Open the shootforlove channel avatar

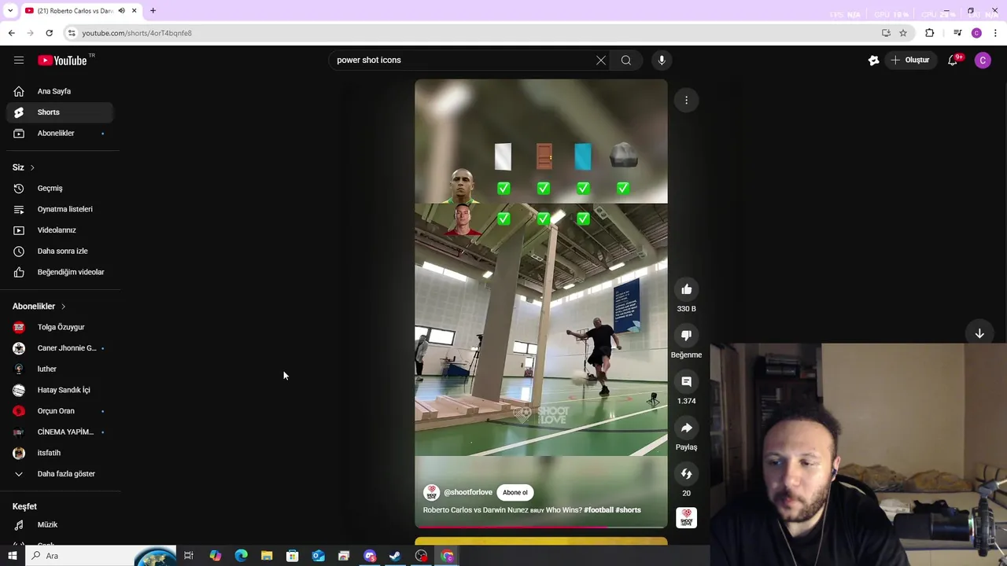point(431,492)
